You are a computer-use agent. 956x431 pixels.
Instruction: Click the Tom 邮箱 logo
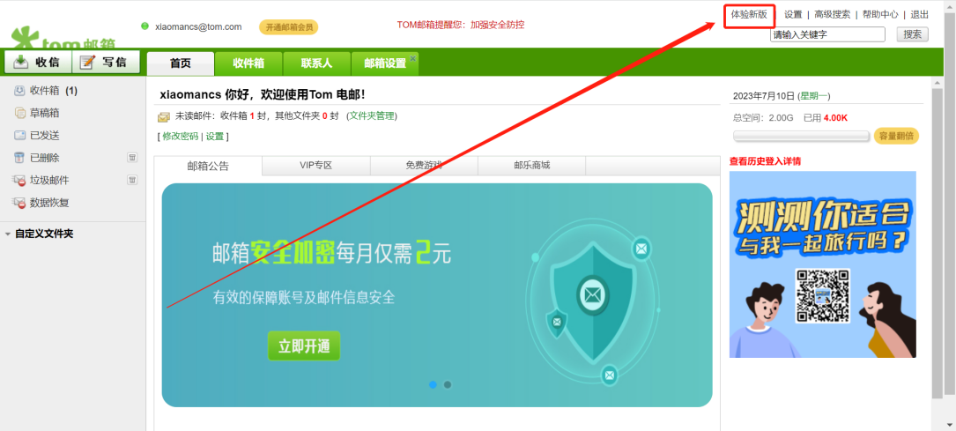tap(64, 38)
